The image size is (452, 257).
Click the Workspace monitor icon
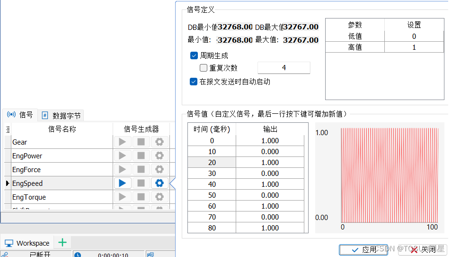click(x=9, y=243)
